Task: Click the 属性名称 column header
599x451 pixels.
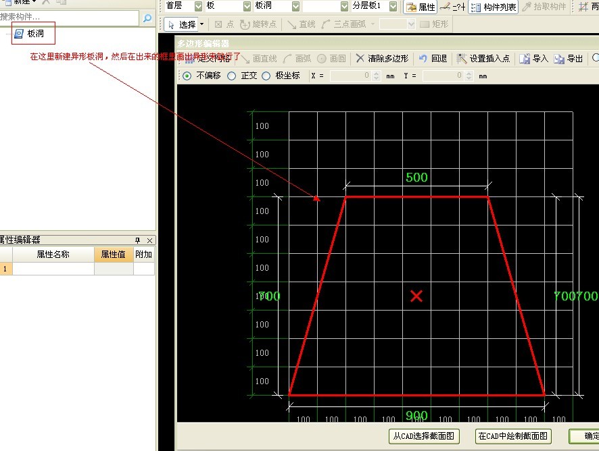Action: [x=53, y=255]
